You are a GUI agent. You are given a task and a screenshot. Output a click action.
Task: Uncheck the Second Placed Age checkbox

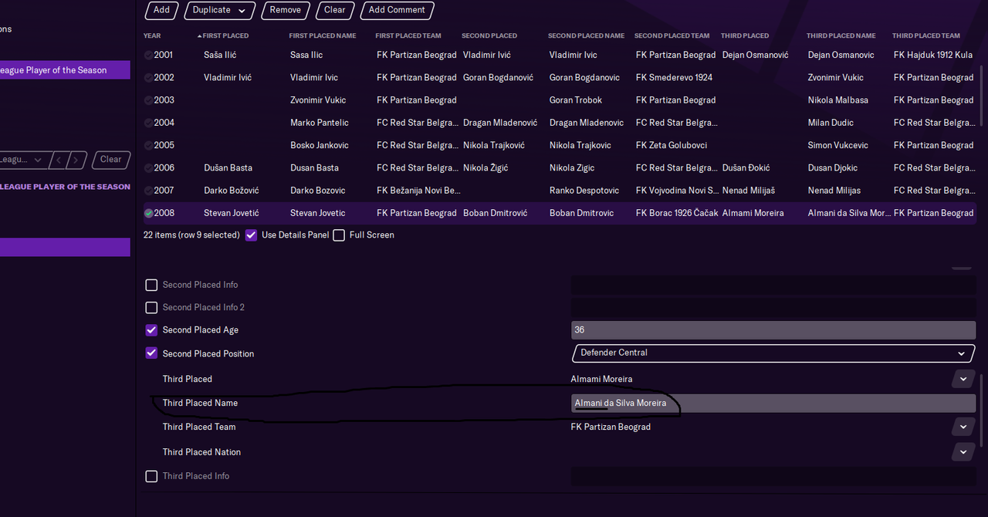(x=151, y=329)
